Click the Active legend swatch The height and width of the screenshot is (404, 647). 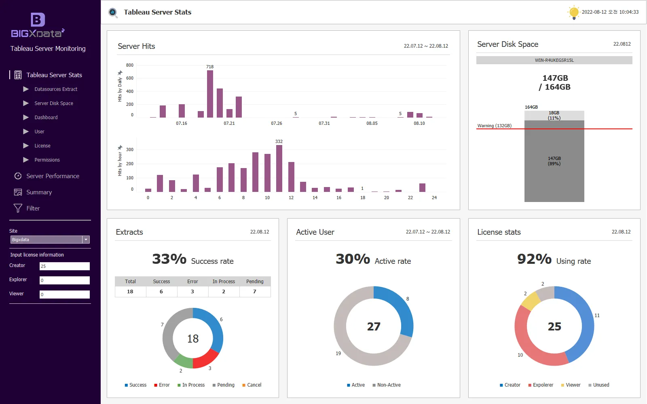tap(349, 385)
